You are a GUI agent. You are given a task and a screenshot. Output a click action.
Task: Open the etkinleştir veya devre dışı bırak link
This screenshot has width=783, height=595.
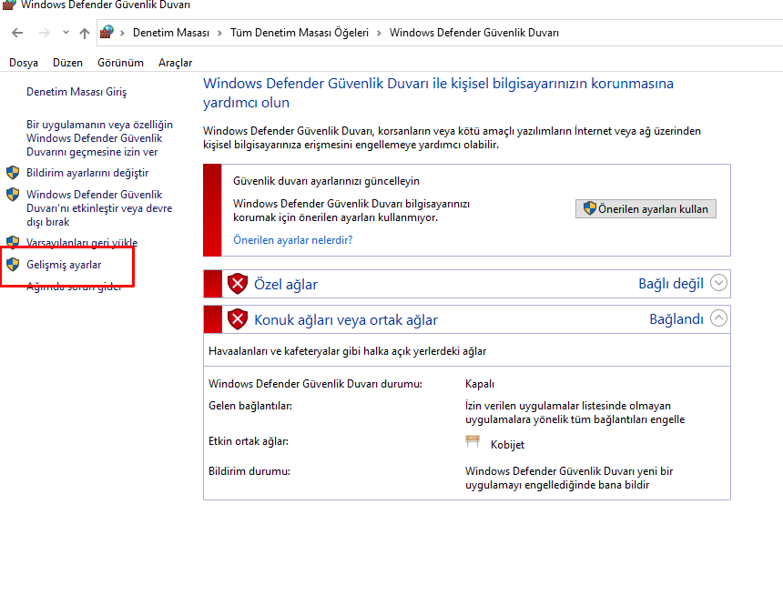click(99, 208)
